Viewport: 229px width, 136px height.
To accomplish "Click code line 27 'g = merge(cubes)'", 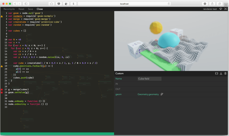I will pos(18,90).
